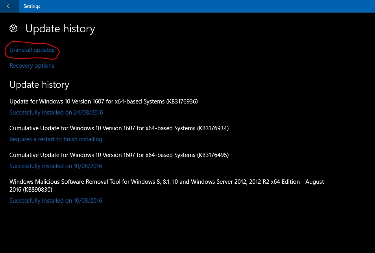Open the Recovery options link
The image size is (375, 253).
click(31, 66)
